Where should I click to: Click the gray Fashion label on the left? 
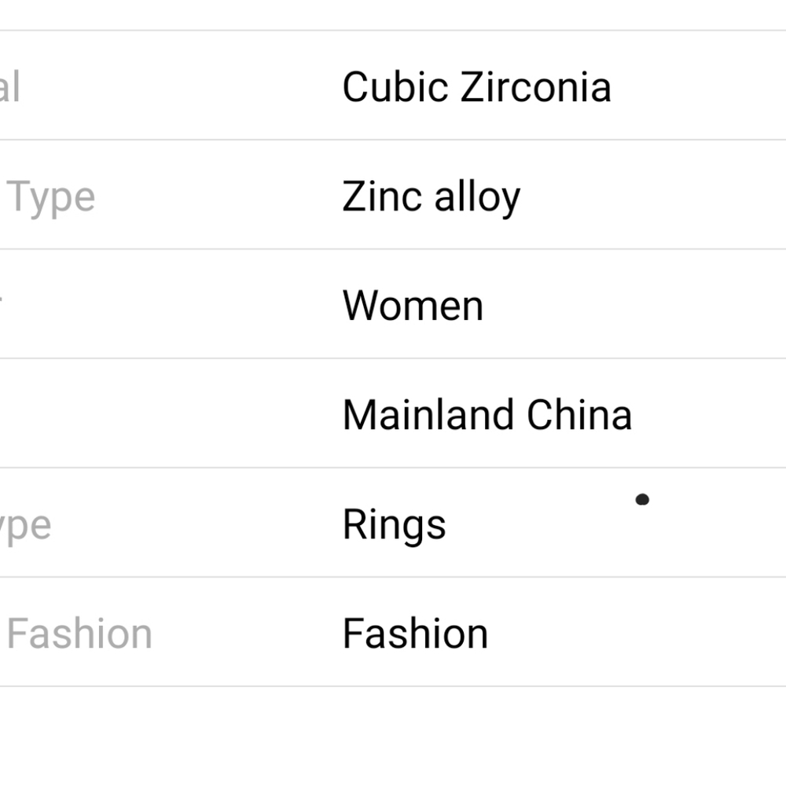pyautogui.click(x=79, y=634)
